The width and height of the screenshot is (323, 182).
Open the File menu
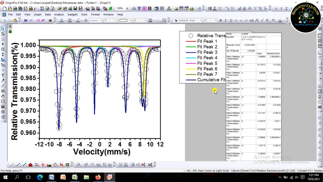coord(10,14)
